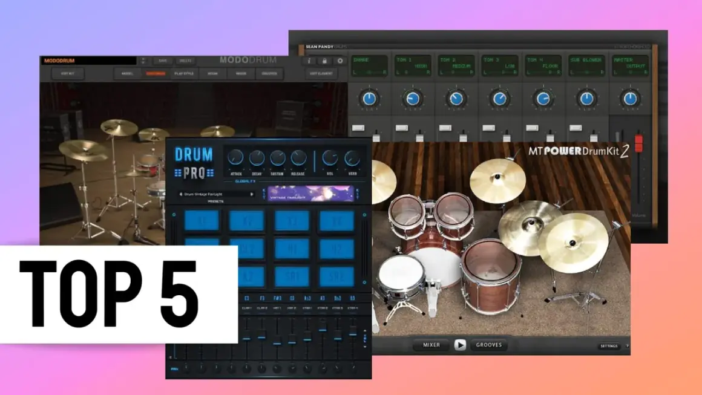This screenshot has height=395, width=702.
Task: Click the Delete button in MODO DRUM
Action: point(185,61)
